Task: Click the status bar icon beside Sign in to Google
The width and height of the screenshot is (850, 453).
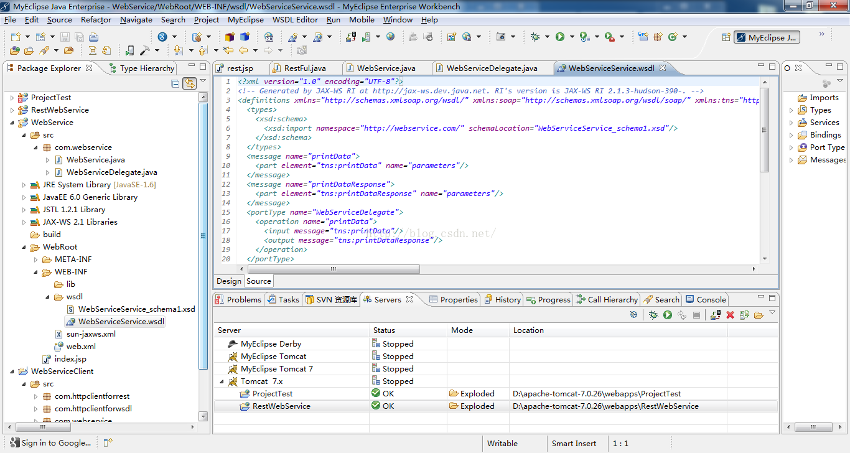Action: (108, 442)
